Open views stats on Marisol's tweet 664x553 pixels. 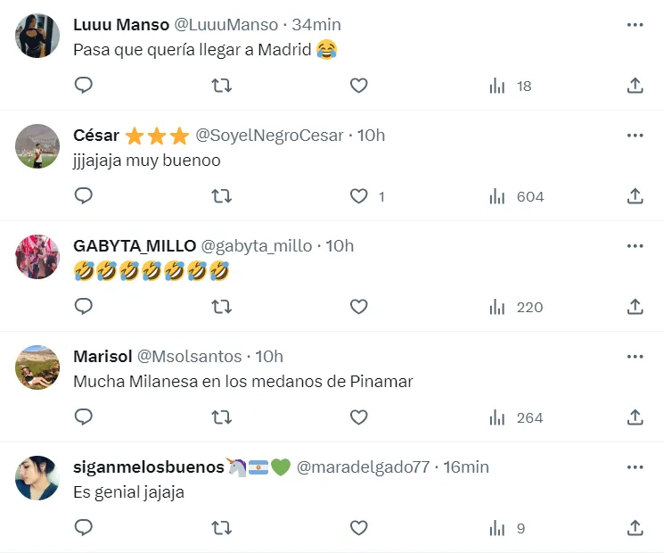pos(517,417)
